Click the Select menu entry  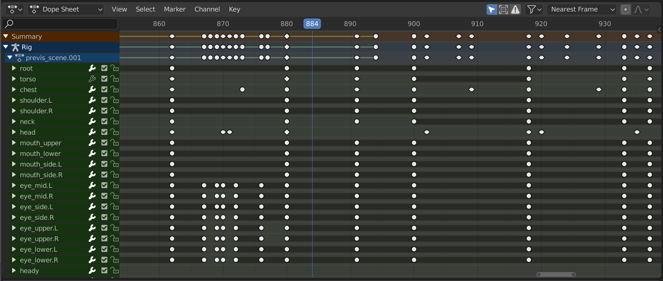coord(145,9)
